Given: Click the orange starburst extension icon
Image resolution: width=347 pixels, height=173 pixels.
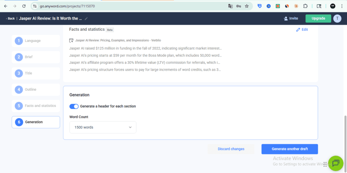Looking at the screenshot, I should click(296, 6).
